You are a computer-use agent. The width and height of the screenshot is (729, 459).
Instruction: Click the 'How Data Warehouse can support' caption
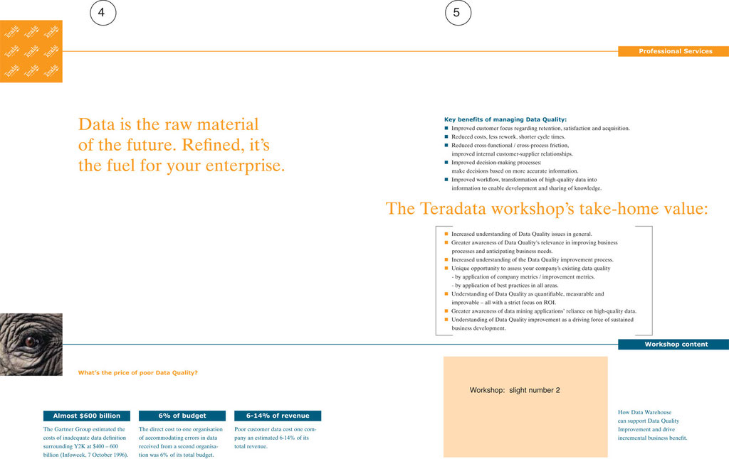652,425
